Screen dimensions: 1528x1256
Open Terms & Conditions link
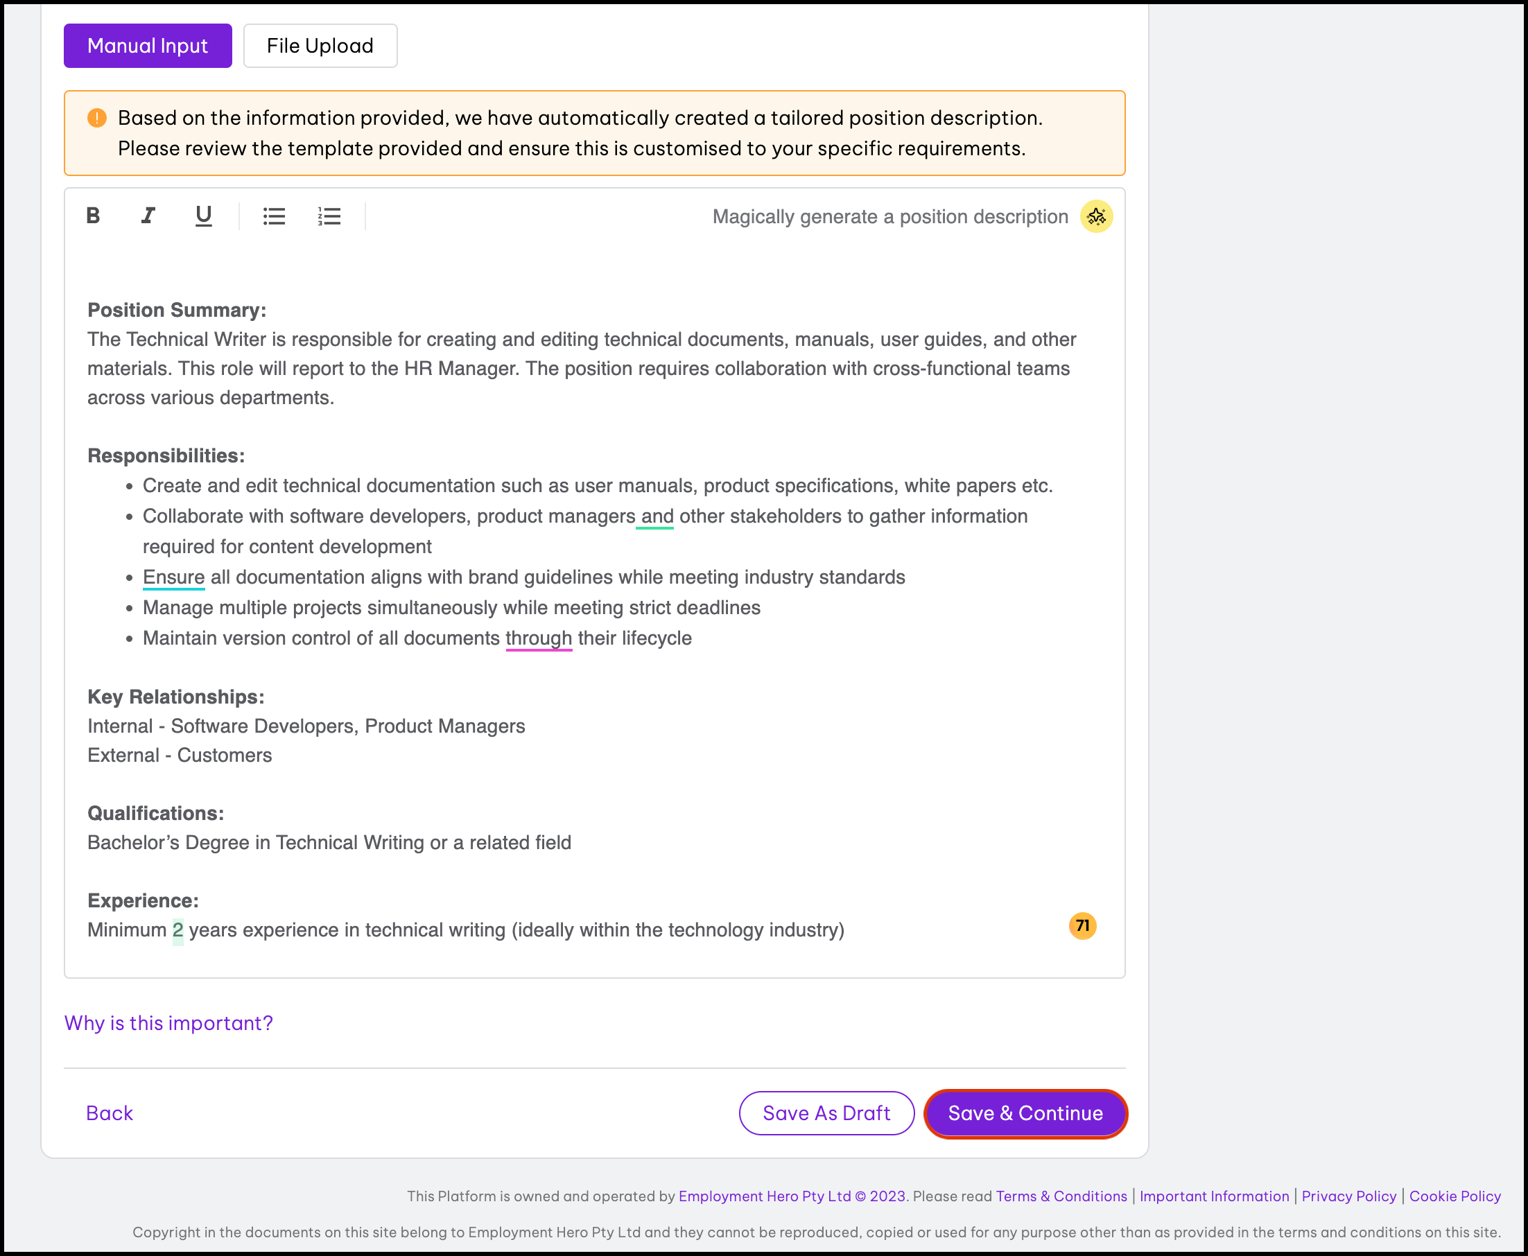click(1061, 1196)
